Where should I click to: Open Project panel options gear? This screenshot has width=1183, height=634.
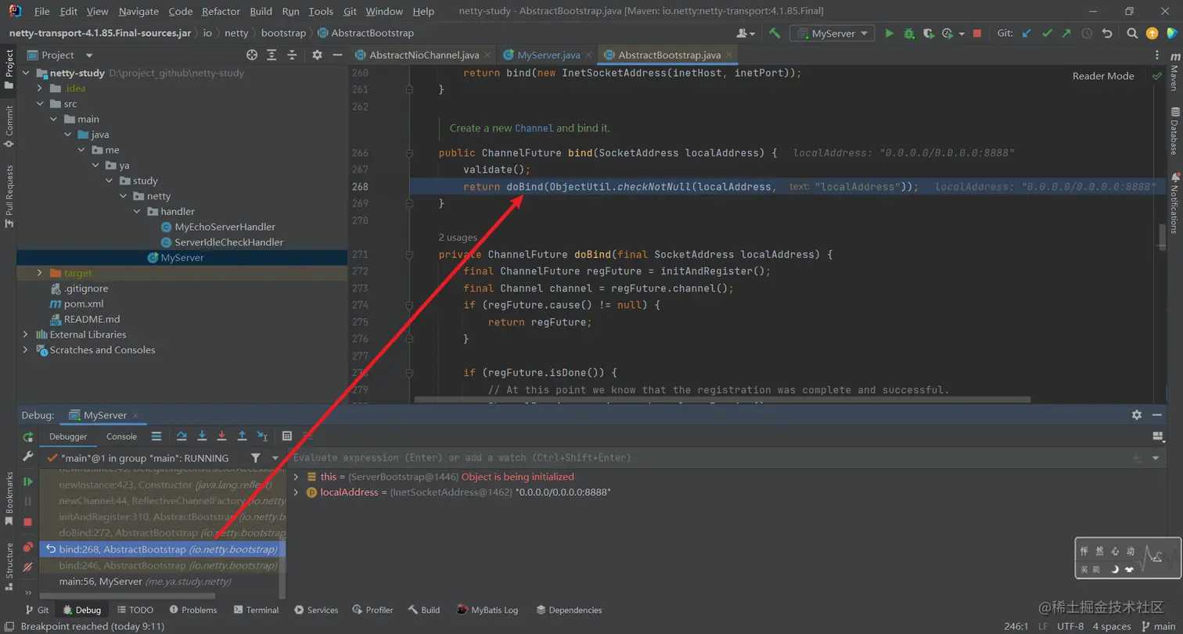(x=317, y=55)
